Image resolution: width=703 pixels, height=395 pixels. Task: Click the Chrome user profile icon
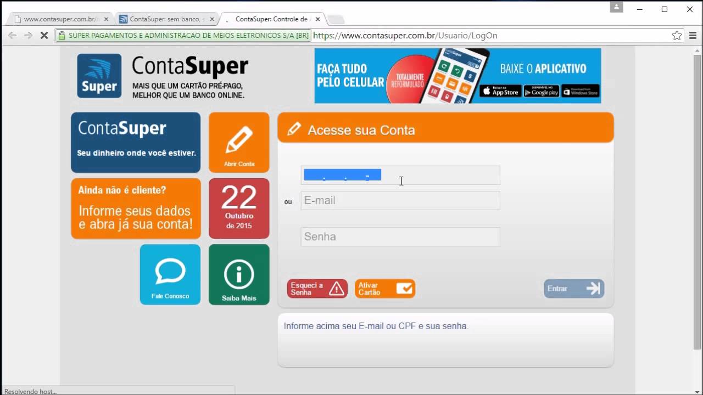[x=616, y=8]
